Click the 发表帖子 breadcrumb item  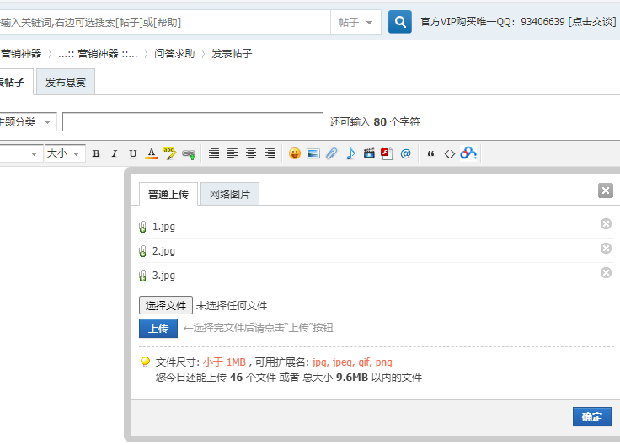pos(232,54)
